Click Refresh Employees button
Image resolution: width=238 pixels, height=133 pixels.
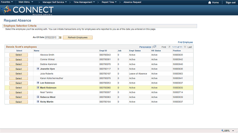[x=78, y=38]
